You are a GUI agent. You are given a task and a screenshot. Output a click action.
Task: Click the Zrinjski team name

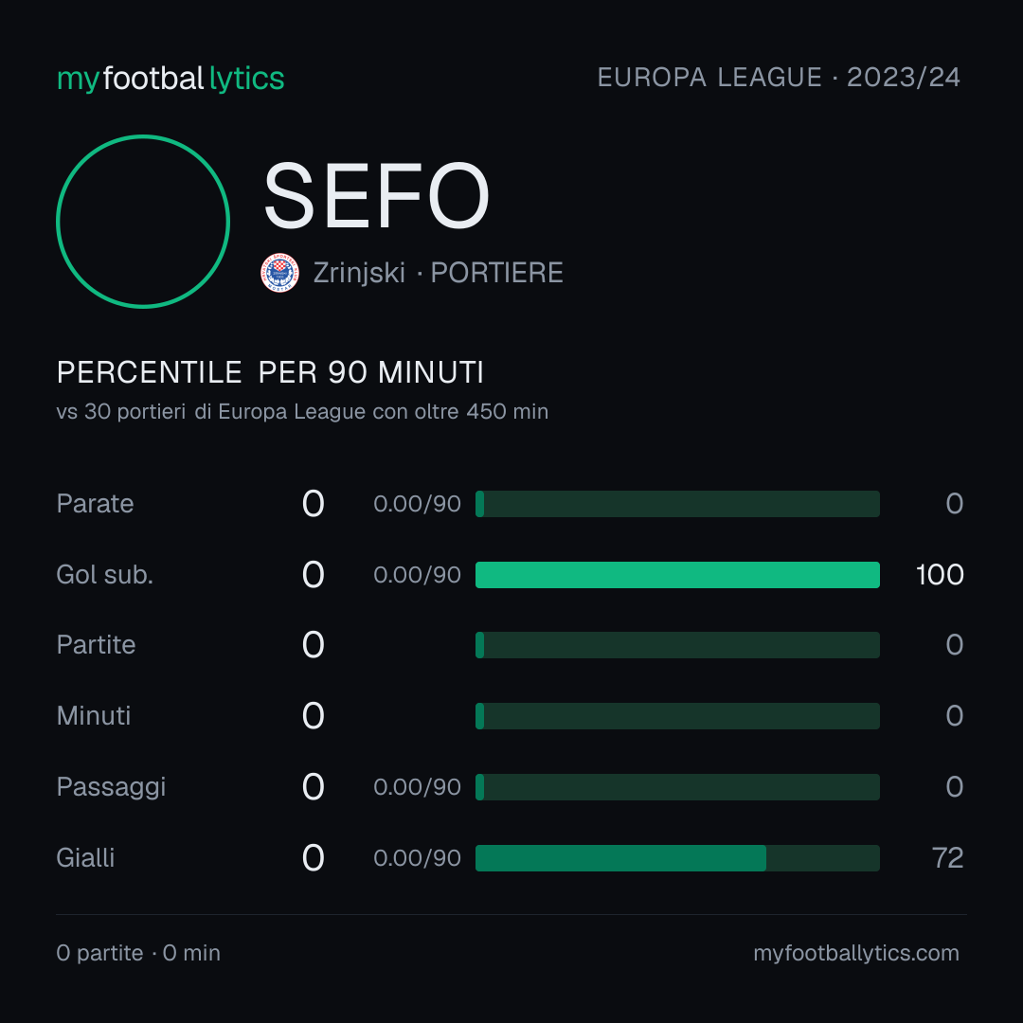(360, 273)
